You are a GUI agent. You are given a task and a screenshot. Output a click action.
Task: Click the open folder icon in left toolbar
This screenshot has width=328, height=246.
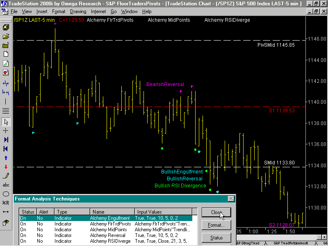click(6, 36)
